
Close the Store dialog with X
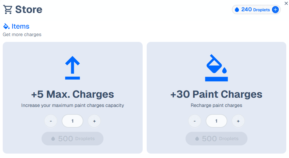286,3
